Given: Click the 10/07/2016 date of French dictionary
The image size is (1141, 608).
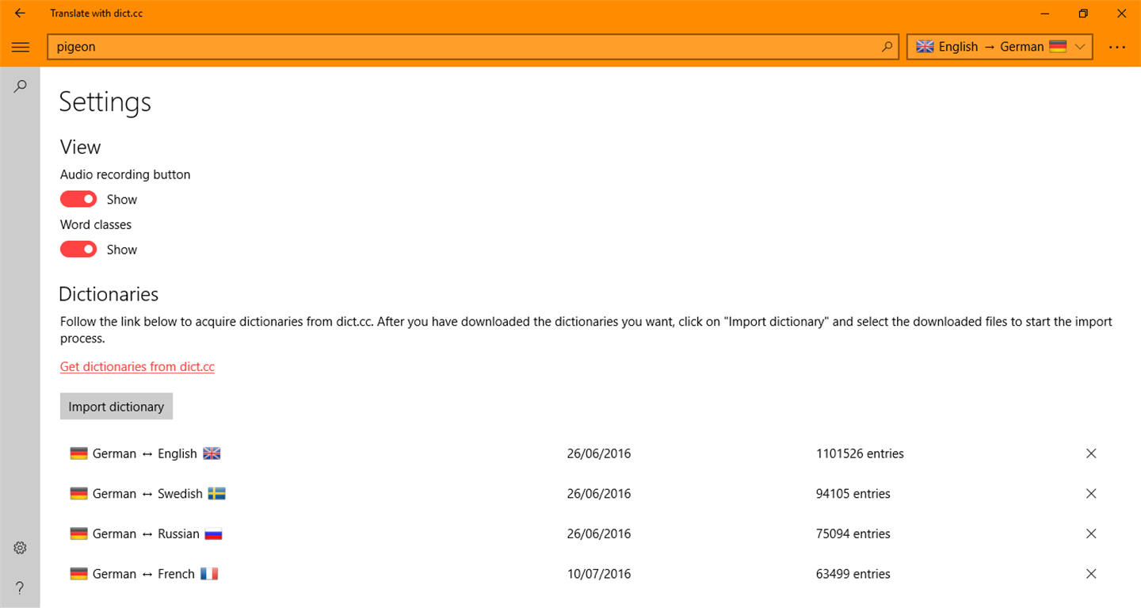Looking at the screenshot, I should tap(599, 574).
